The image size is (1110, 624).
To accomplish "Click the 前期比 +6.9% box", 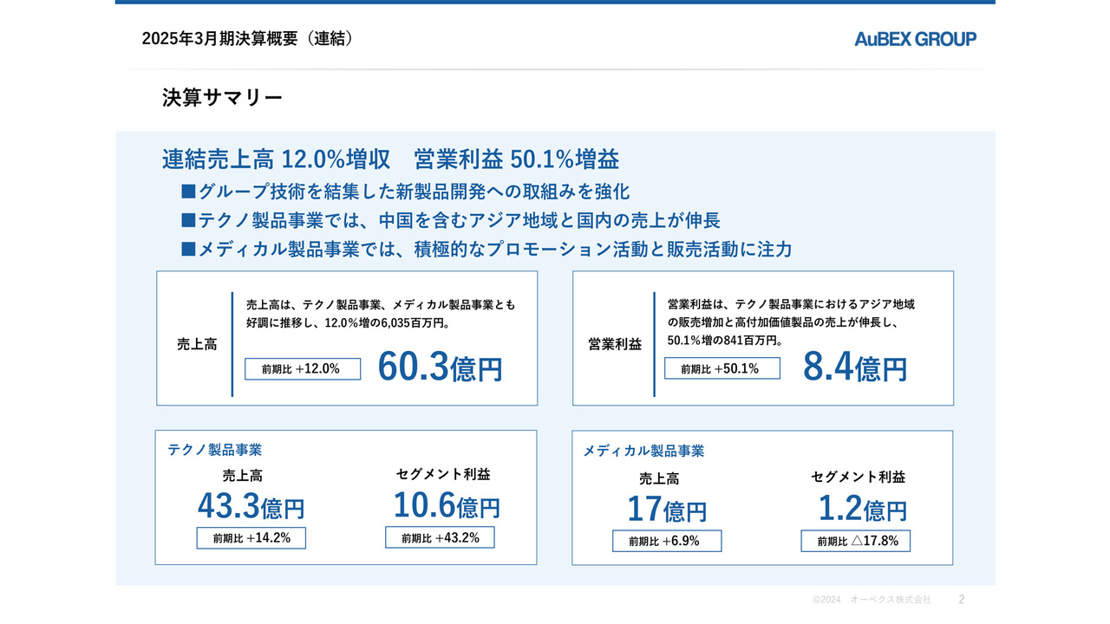I will (x=667, y=541).
